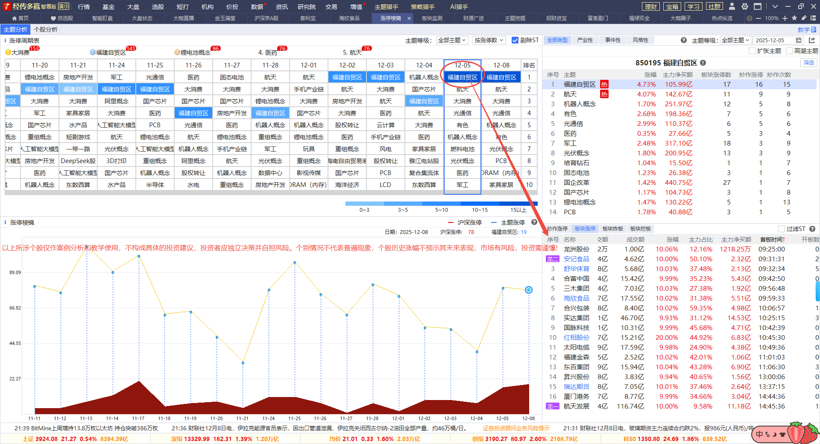Open the 安记食品 stock link
Viewport: 820px width, 444px height.
pos(576,259)
